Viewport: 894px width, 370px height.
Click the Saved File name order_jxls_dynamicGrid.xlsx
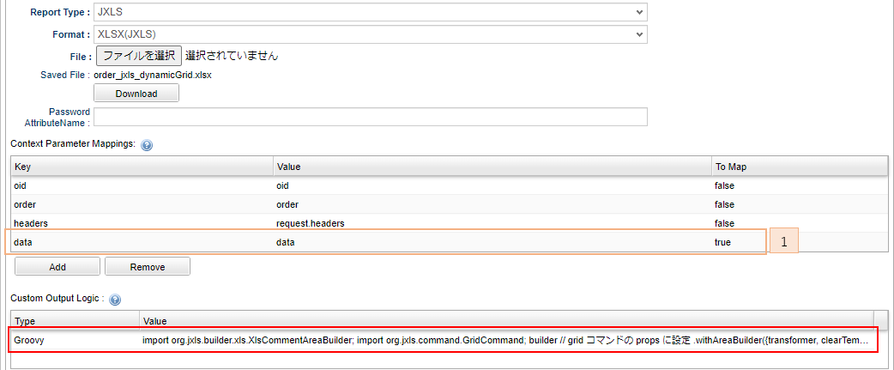point(153,76)
